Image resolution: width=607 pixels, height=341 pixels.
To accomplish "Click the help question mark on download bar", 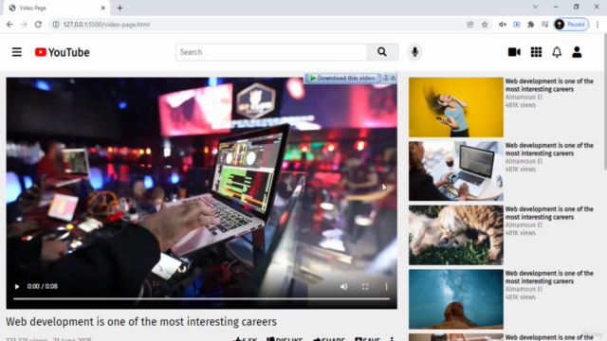I will tap(386, 78).
